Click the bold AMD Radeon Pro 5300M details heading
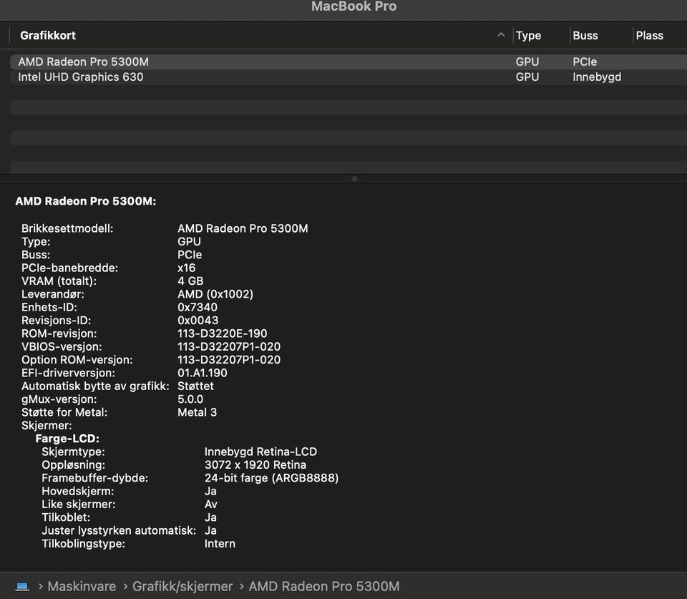 pyautogui.click(x=86, y=202)
